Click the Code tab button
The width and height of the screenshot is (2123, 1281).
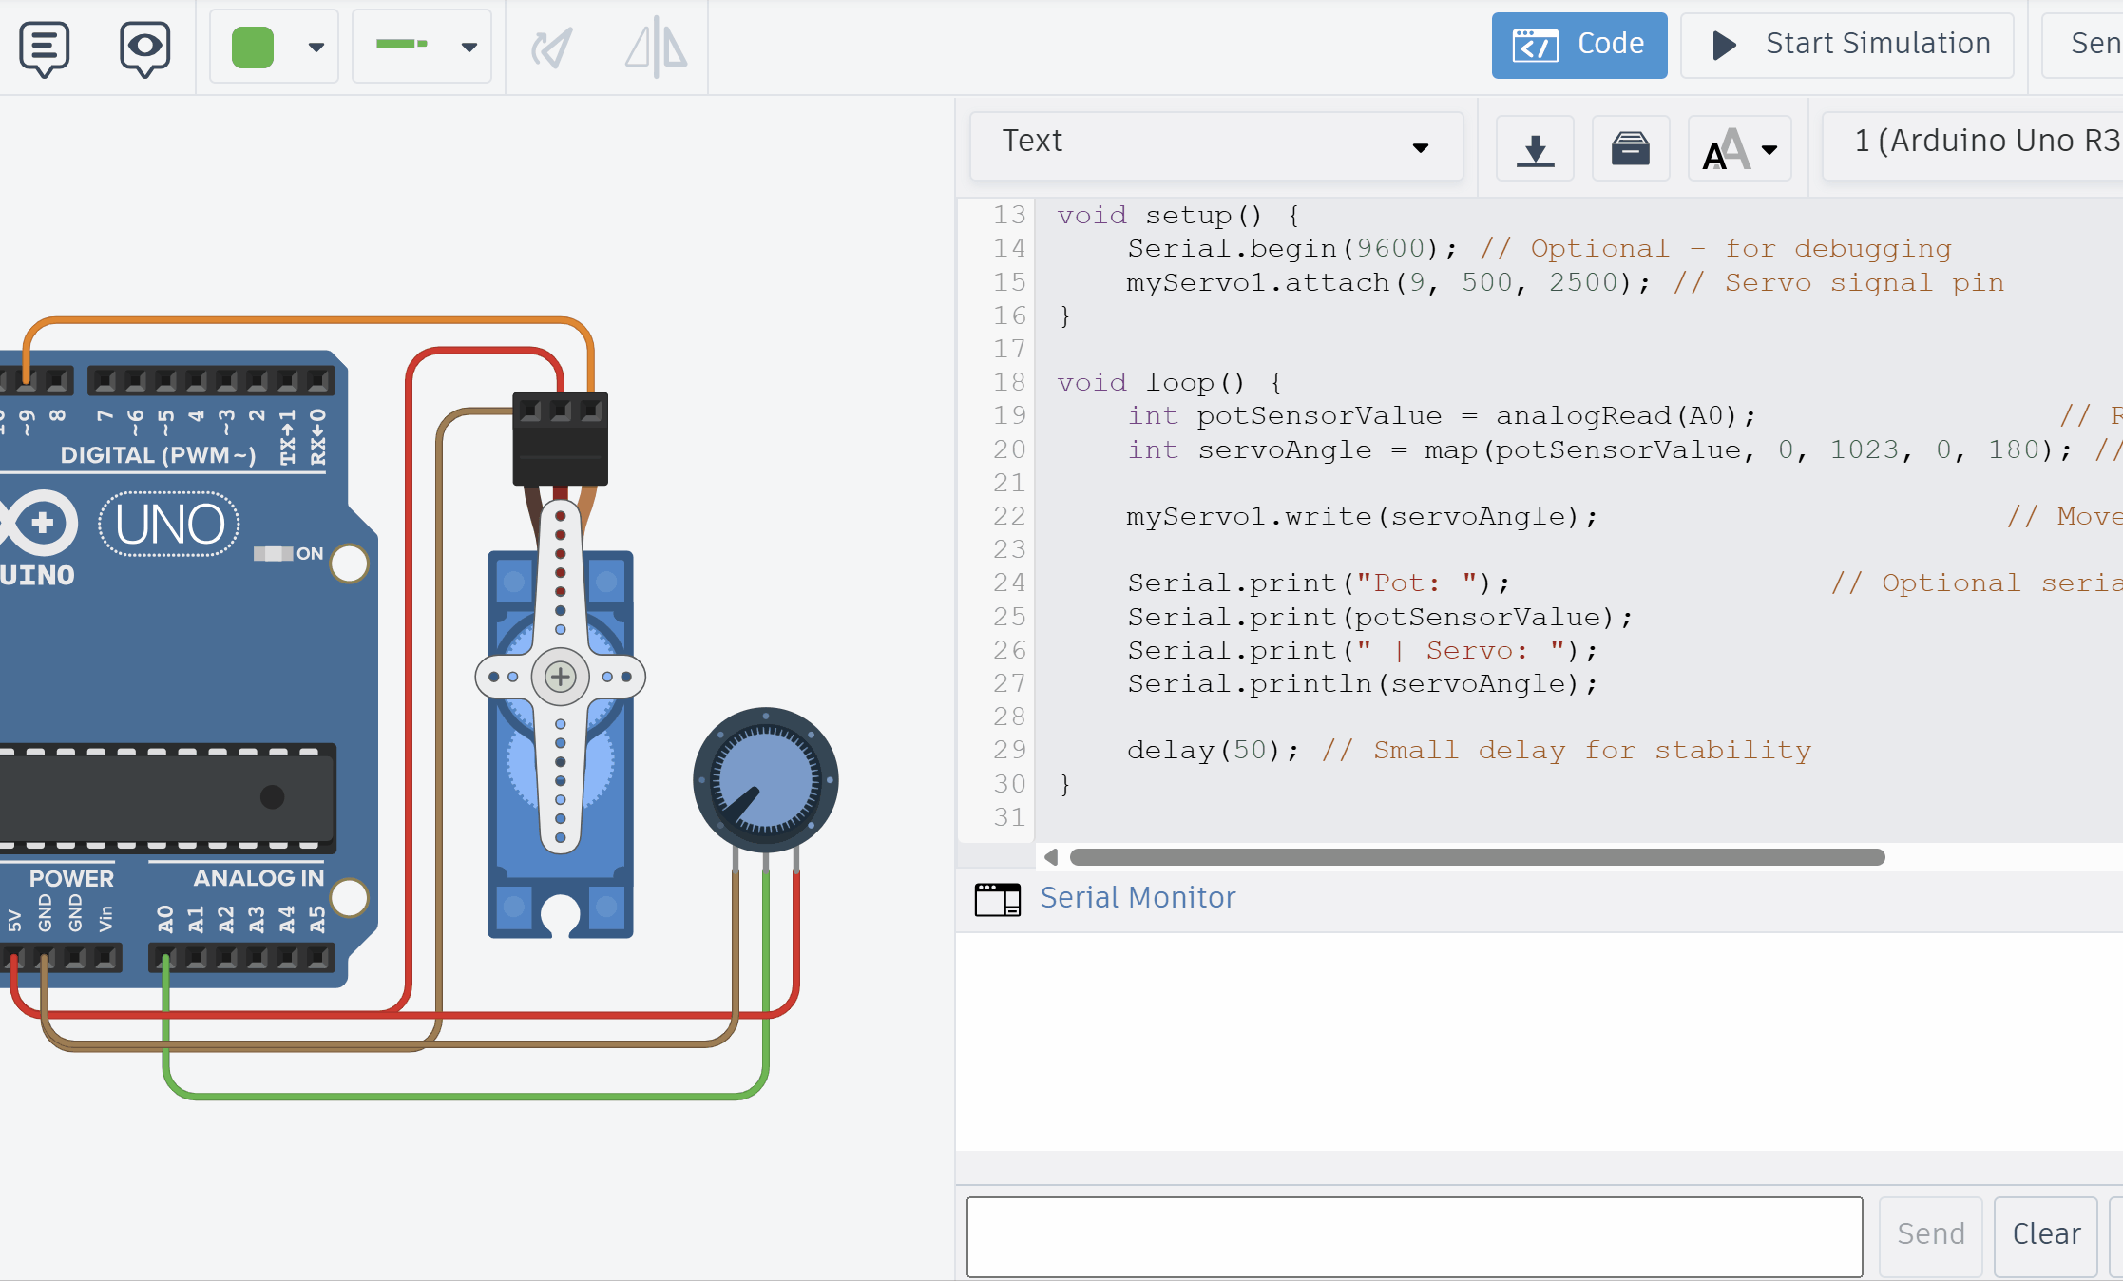tap(1578, 44)
